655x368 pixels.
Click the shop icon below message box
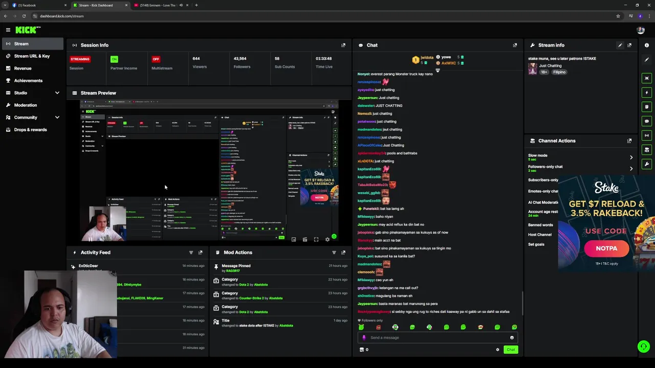[362, 350]
